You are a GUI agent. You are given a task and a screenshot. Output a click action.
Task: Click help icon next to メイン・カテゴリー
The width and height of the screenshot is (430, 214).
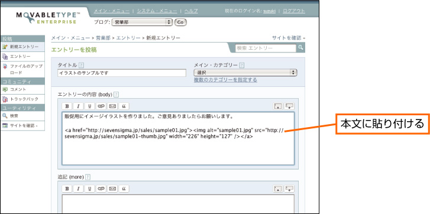(242, 65)
